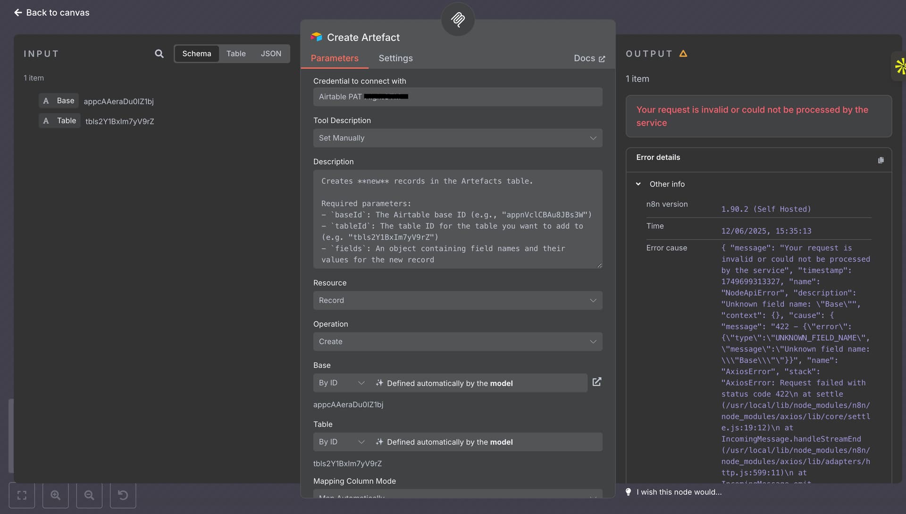Click the Create Artefact node title

coord(363,37)
